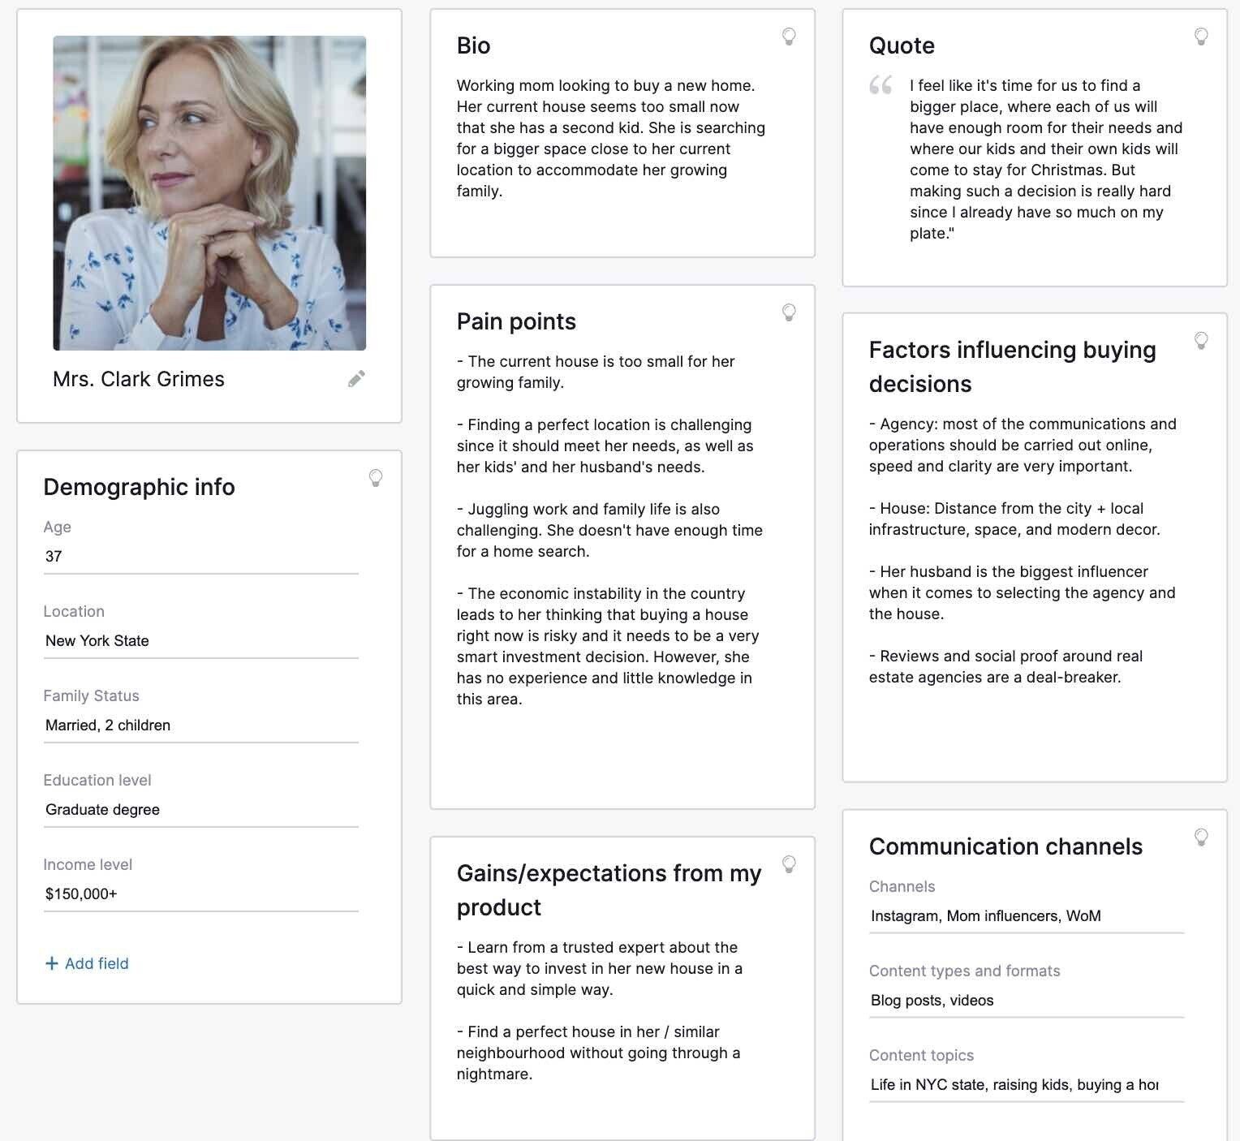Click the lightbulb on Communication channels card
Image resolution: width=1240 pixels, height=1141 pixels.
pyautogui.click(x=1201, y=837)
